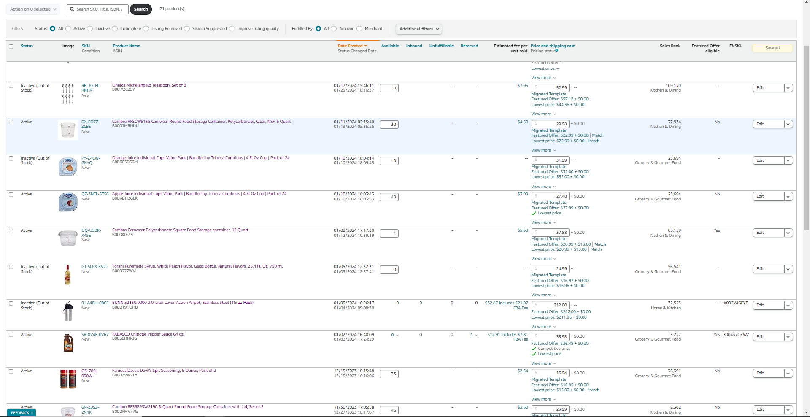Sort by Reserved column header
Viewport: 810px width, 417px height.
click(x=469, y=46)
